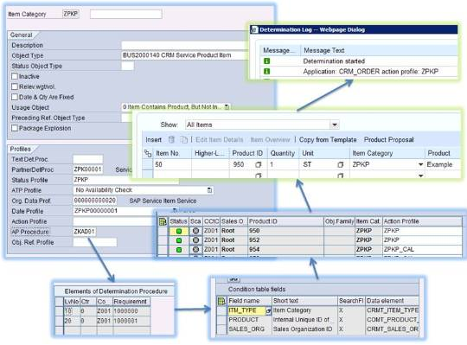
Task: Click table icon beside Field name header
Action: (x=221, y=301)
